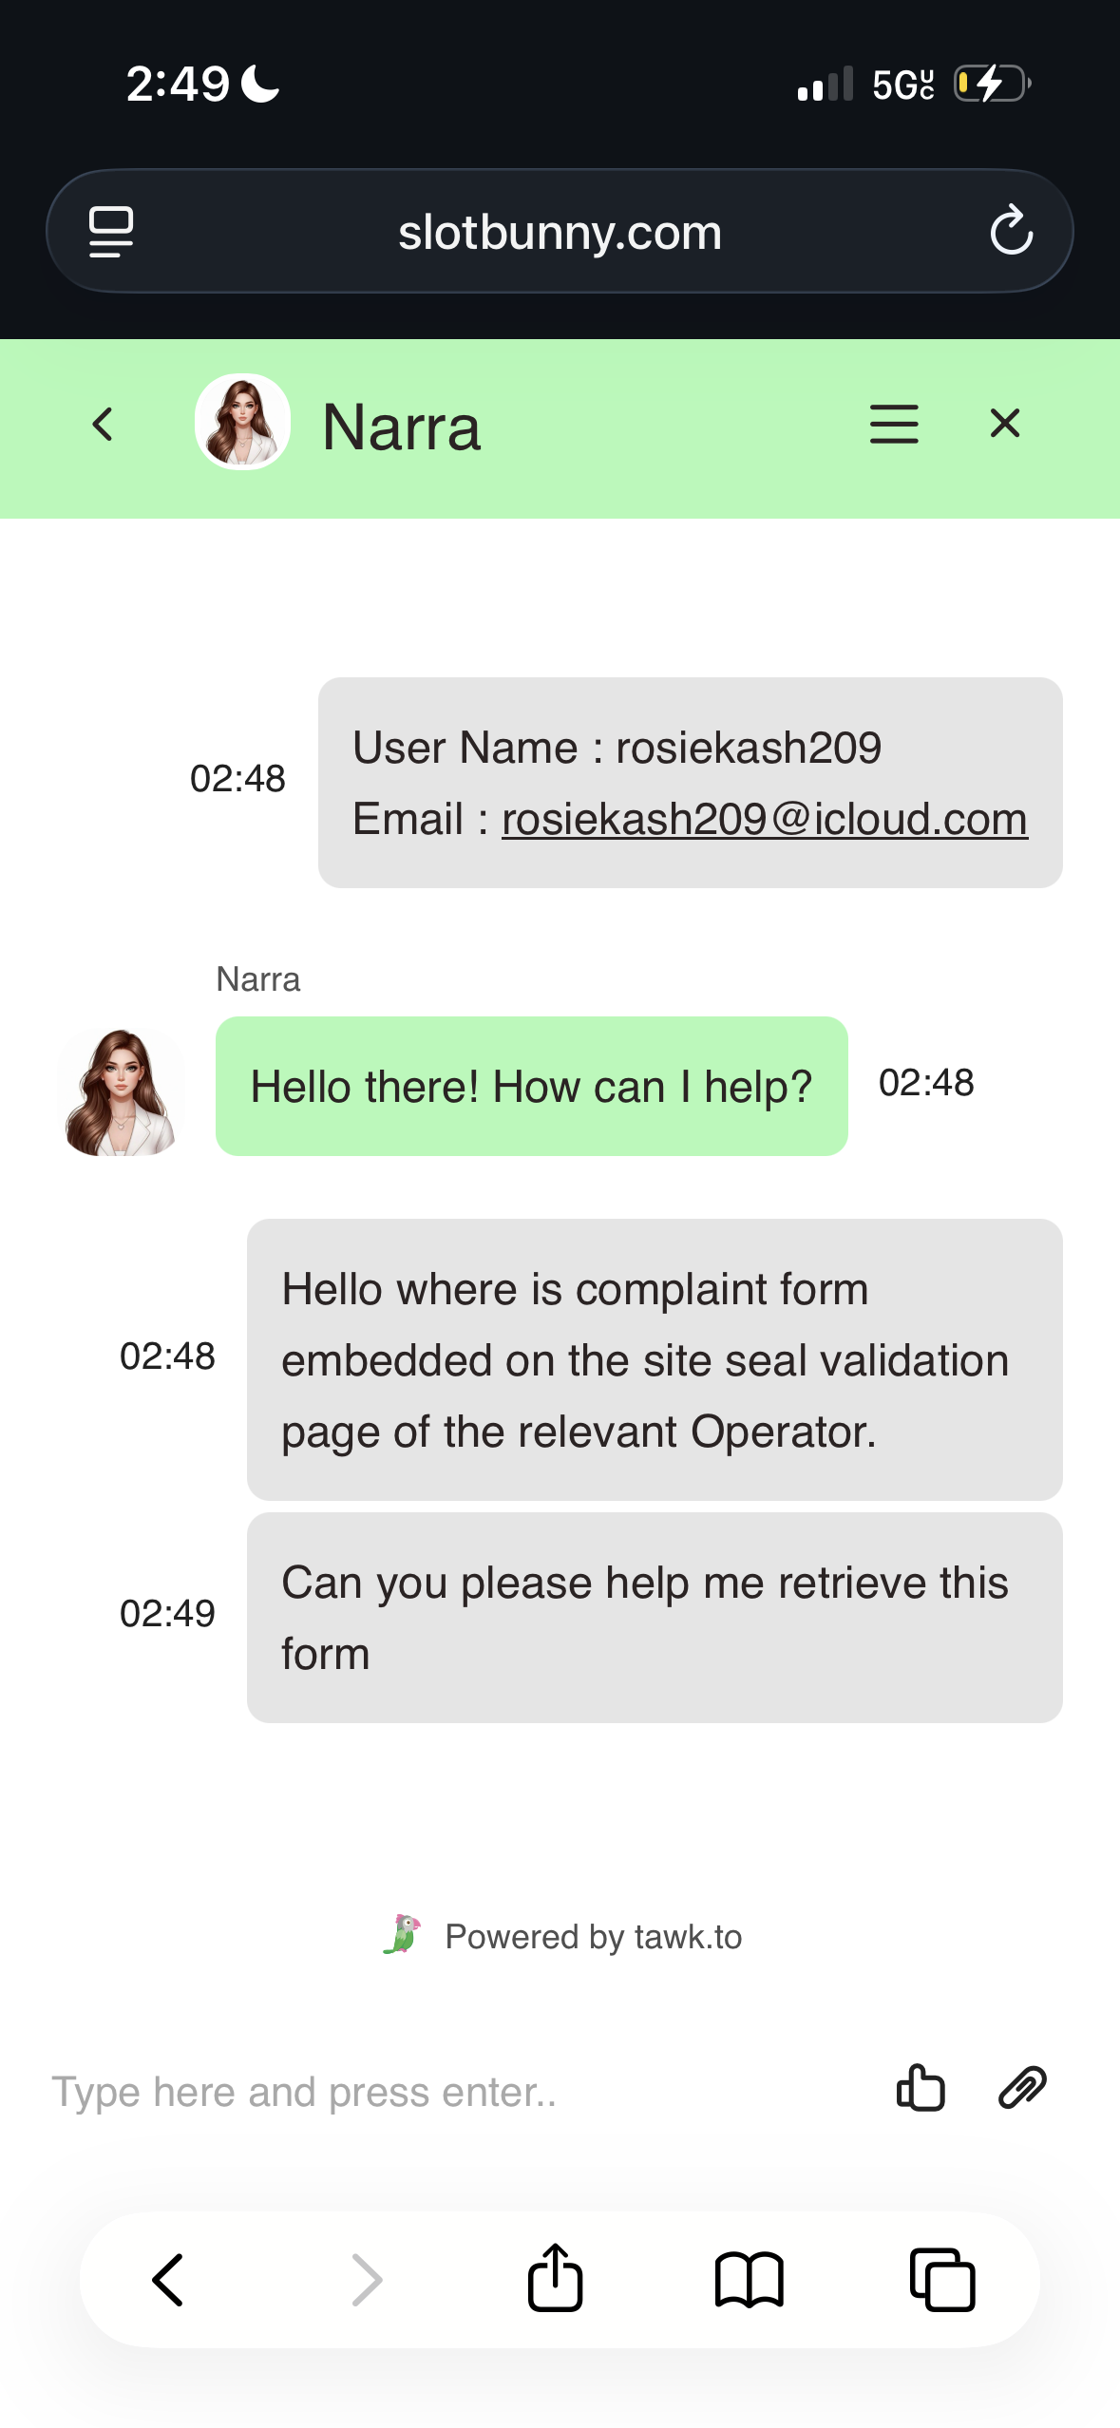Tap the retrieve this form message bubble

point(654,1617)
